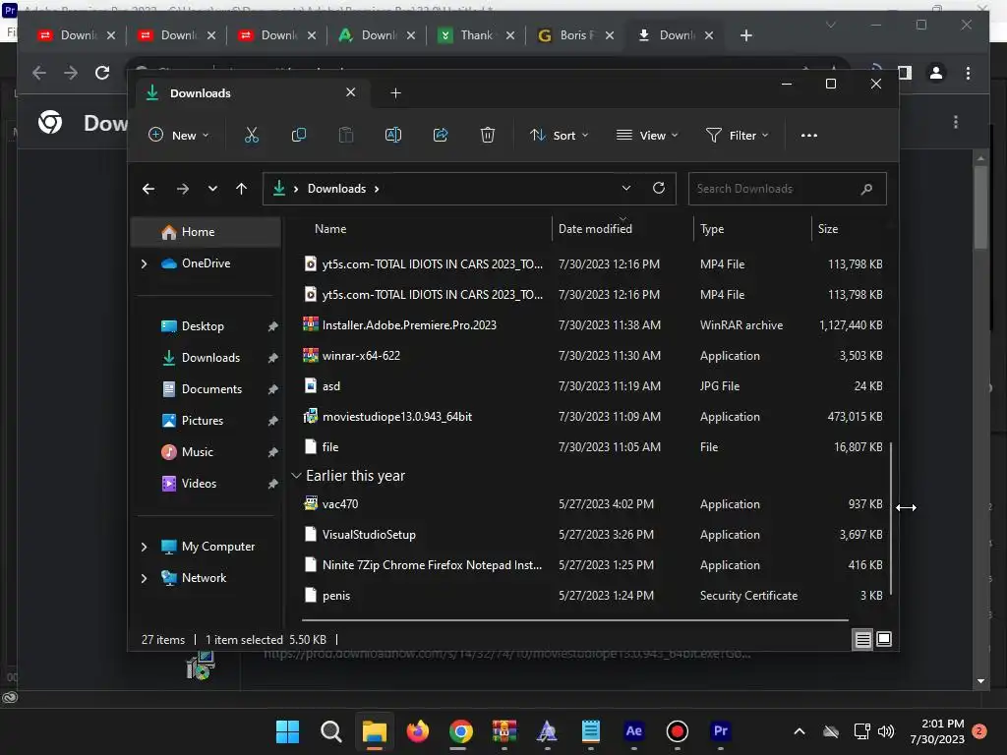Click the Share icon in Explorer toolbar
Viewport: 1007px width, 755px height.
point(441,135)
